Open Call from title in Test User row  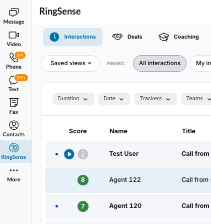coord(195,154)
